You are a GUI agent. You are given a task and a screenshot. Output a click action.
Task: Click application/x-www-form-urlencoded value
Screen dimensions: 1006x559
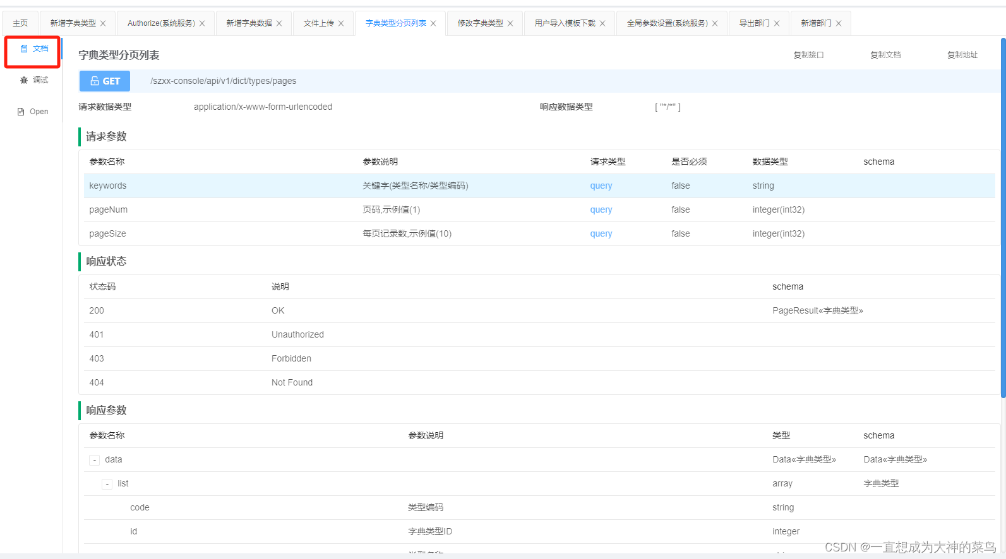coord(263,107)
